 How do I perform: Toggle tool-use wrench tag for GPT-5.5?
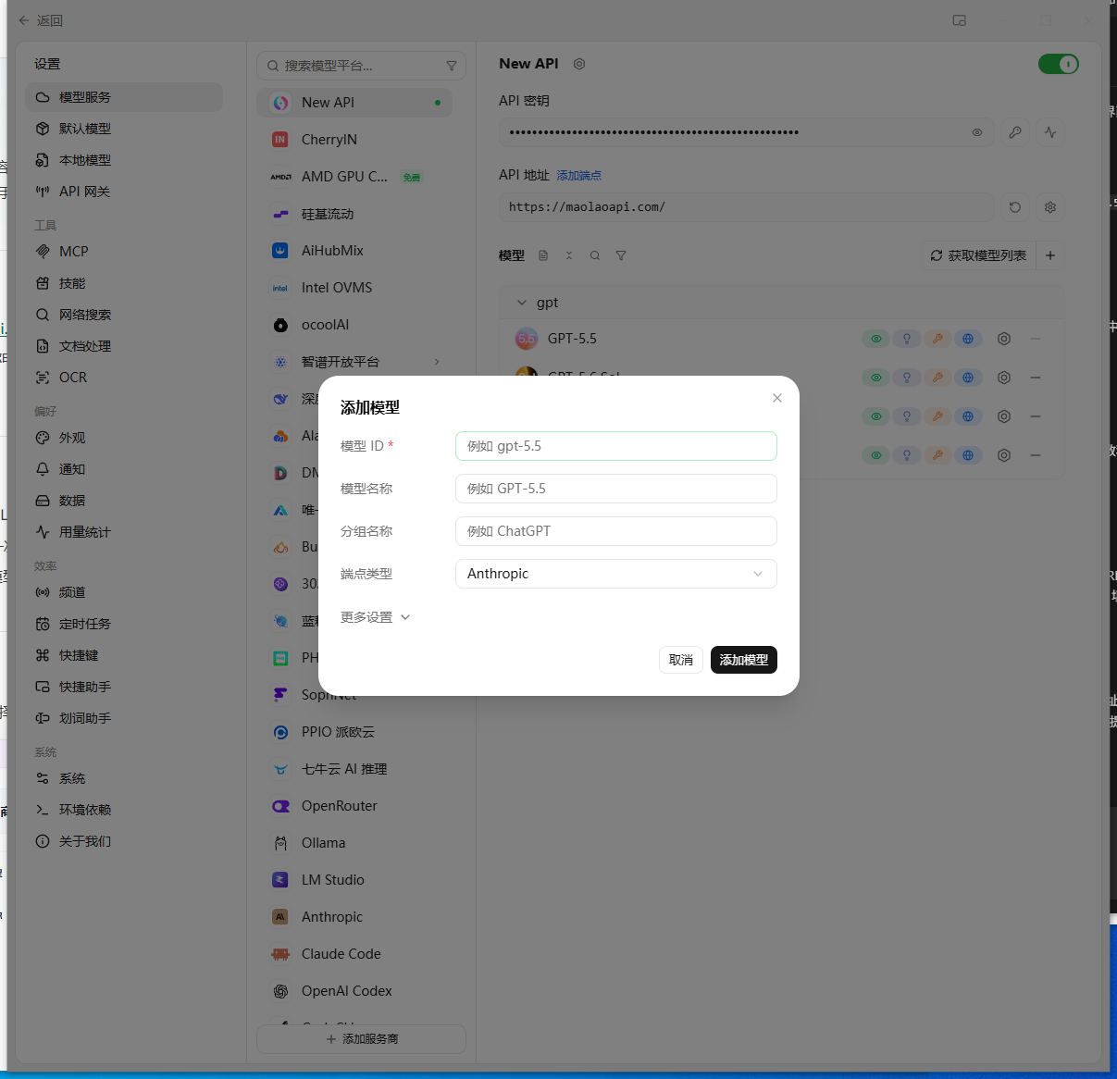[x=937, y=339]
